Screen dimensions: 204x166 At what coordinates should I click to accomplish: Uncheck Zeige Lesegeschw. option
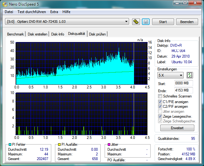[x=160, y=116]
